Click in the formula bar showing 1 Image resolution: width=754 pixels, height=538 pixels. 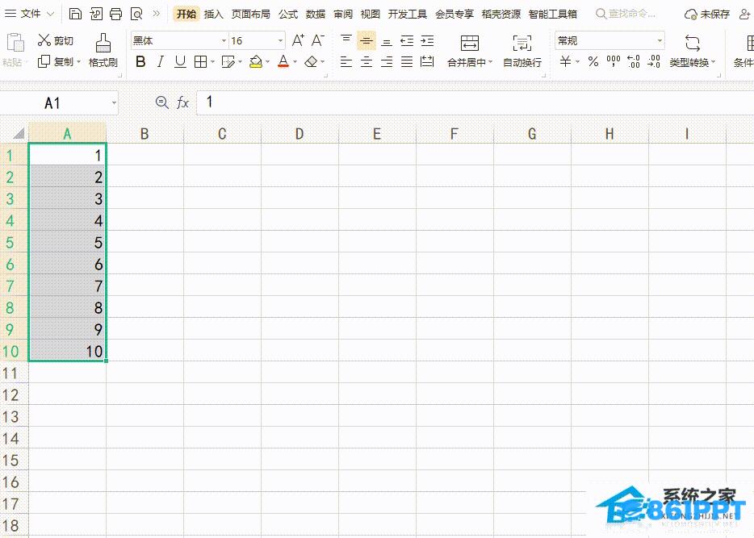tap(475, 102)
